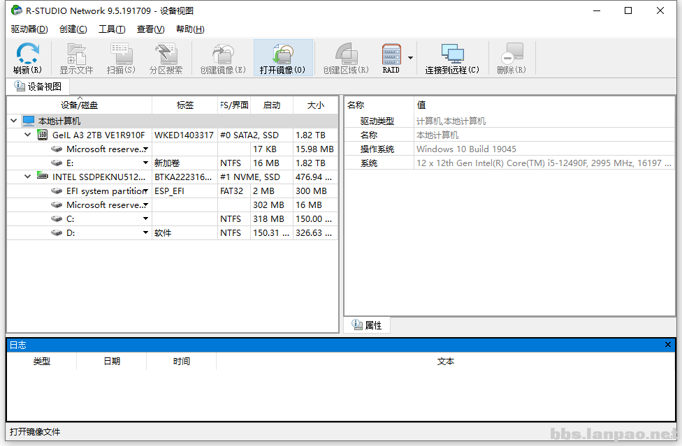Click the 连接到远程 (Connect to Remote) icon
Screen dimensions: 682x446
tap(452, 59)
